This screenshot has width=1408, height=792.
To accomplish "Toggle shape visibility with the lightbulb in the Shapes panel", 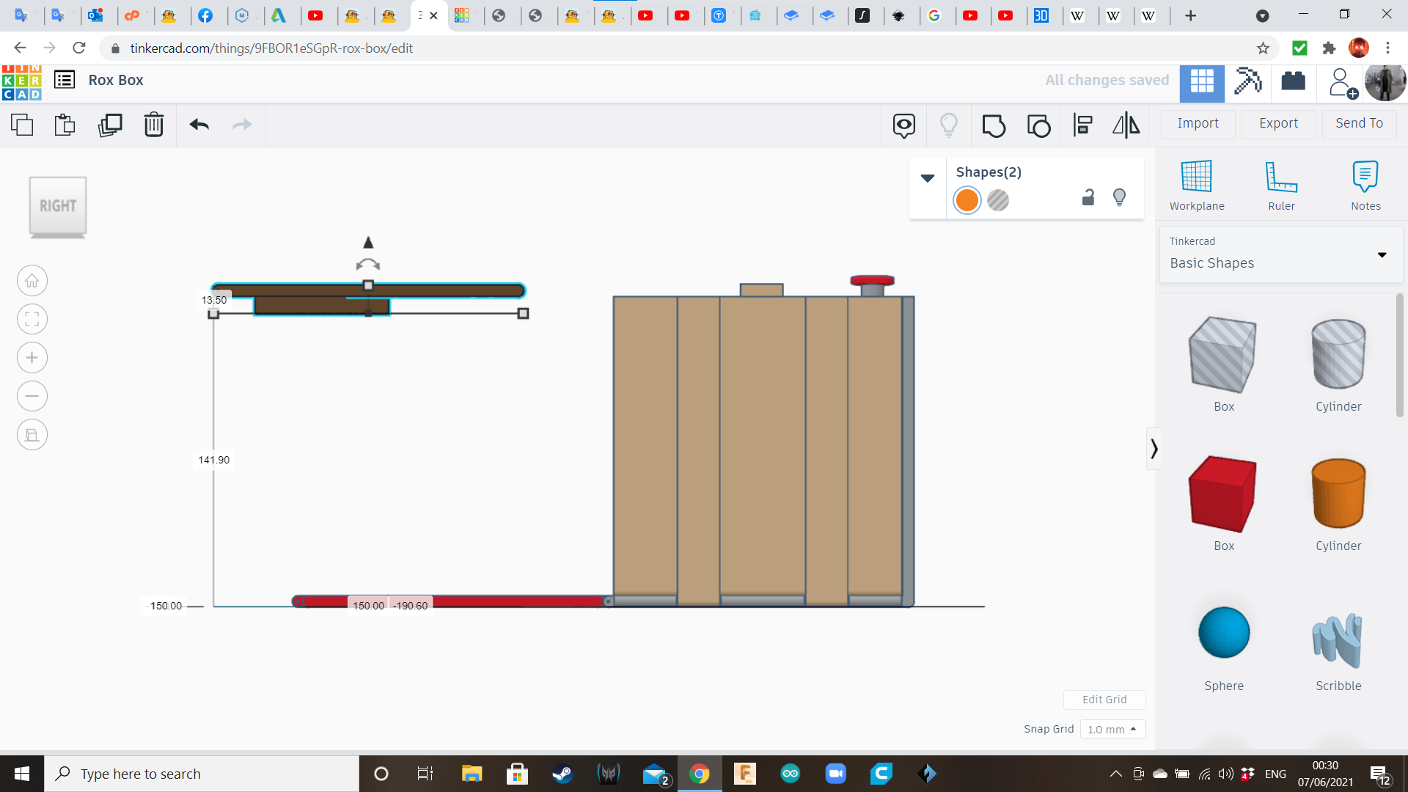I will [1119, 197].
